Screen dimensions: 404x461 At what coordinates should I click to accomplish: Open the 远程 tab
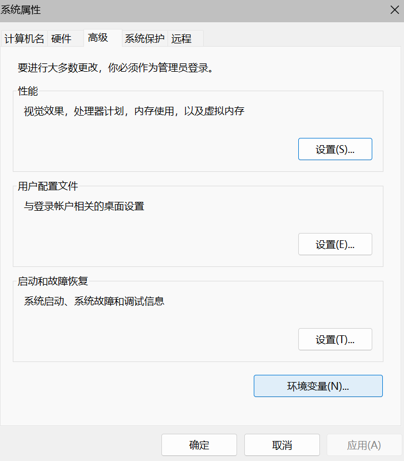(181, 39)
